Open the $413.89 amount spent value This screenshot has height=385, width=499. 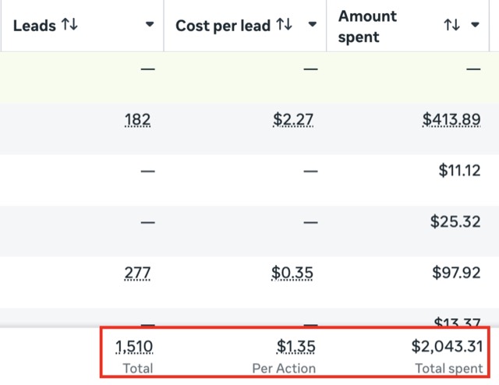451,120
